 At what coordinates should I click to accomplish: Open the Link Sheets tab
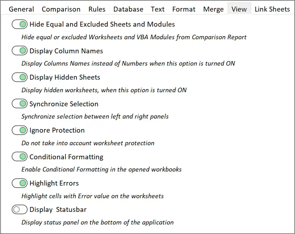pyautogui.click(x=272, y=9)
